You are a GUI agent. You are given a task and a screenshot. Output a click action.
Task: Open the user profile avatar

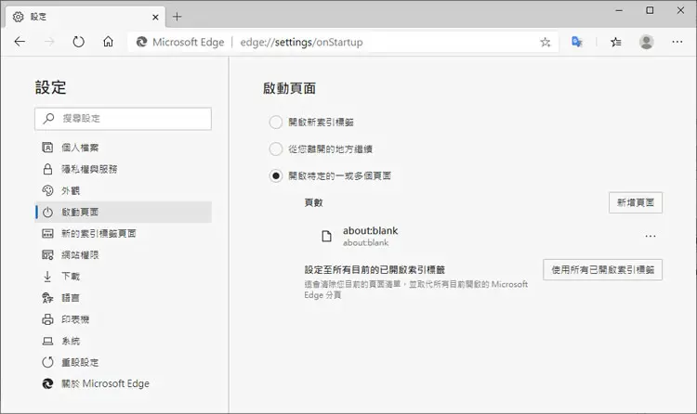646,42
